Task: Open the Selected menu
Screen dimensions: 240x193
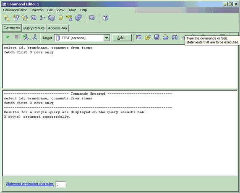Action: [x=37, y=10]
